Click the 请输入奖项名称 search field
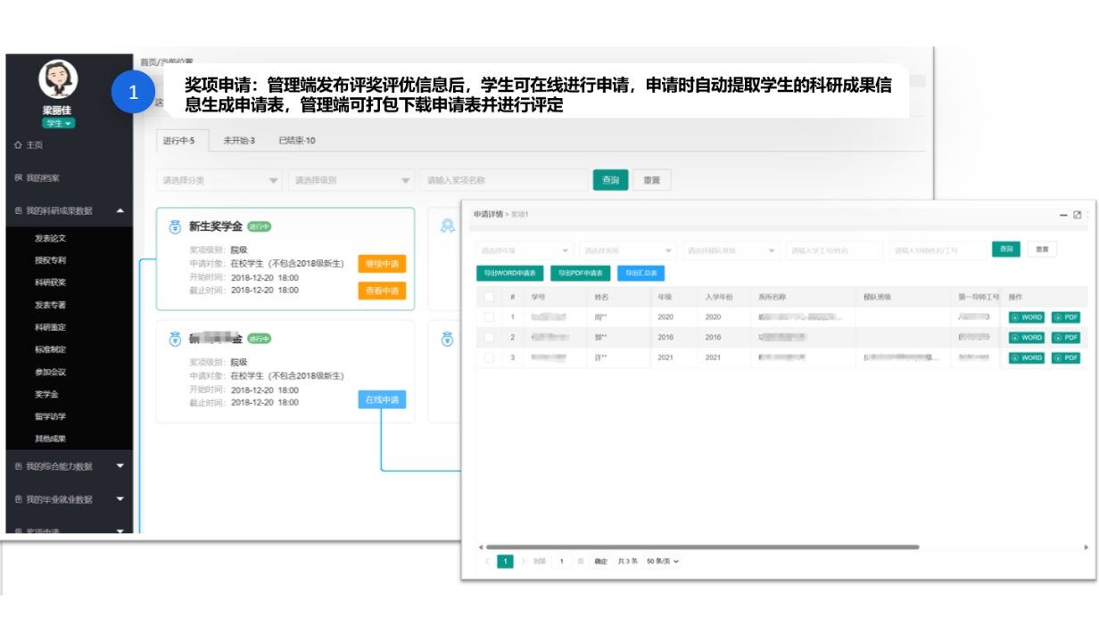 (x=504, y=180)
